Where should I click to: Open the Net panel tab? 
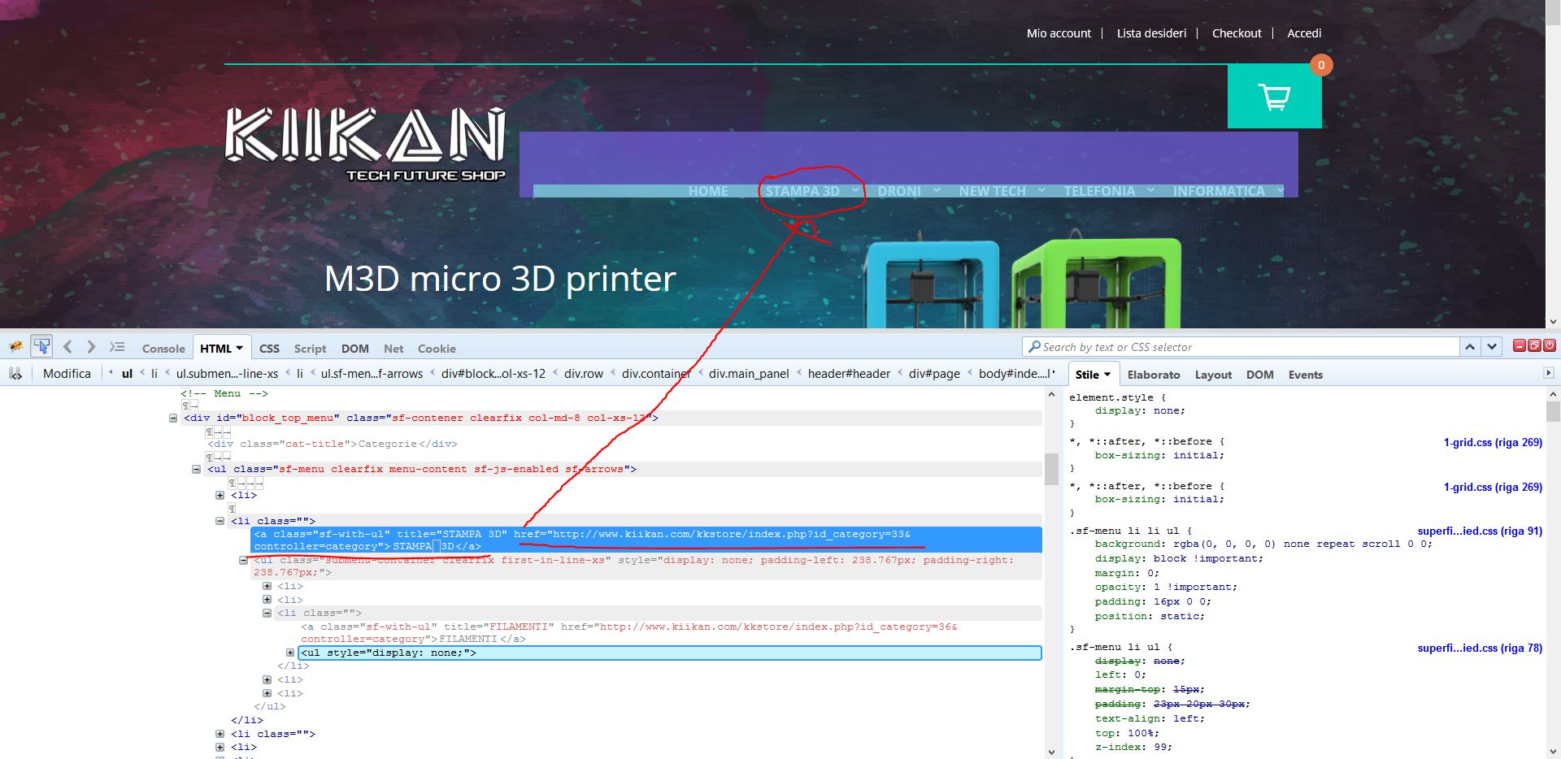394,349
